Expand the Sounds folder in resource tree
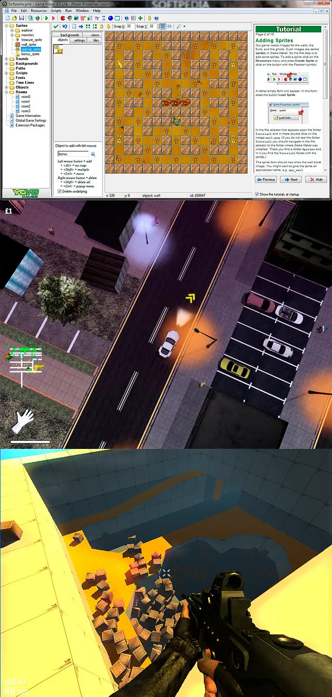 pos(7,59)
